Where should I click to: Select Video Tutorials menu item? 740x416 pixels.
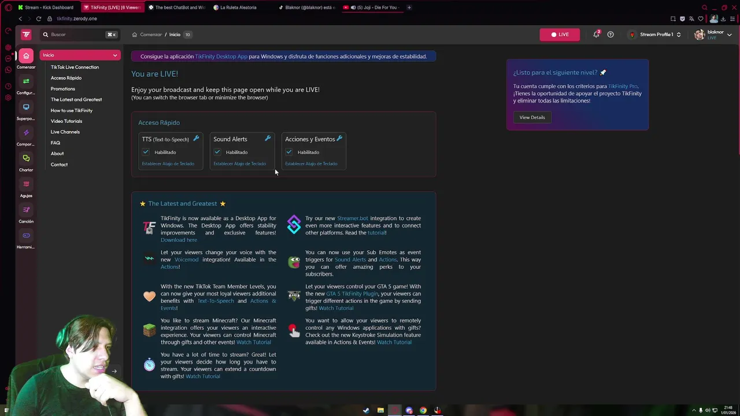[66, 121]
